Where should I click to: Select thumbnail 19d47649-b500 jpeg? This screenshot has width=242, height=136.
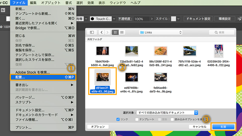point(103,51)
